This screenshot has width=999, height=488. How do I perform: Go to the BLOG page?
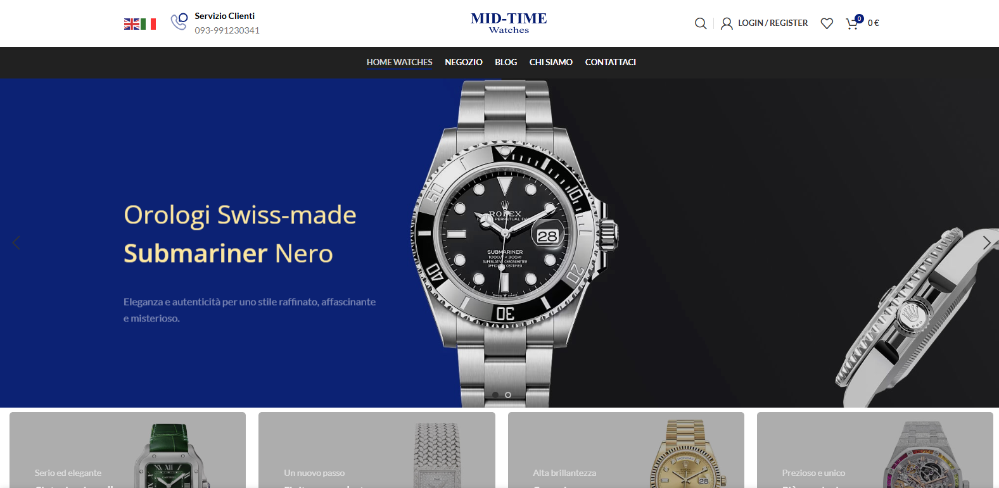(506, 62)
